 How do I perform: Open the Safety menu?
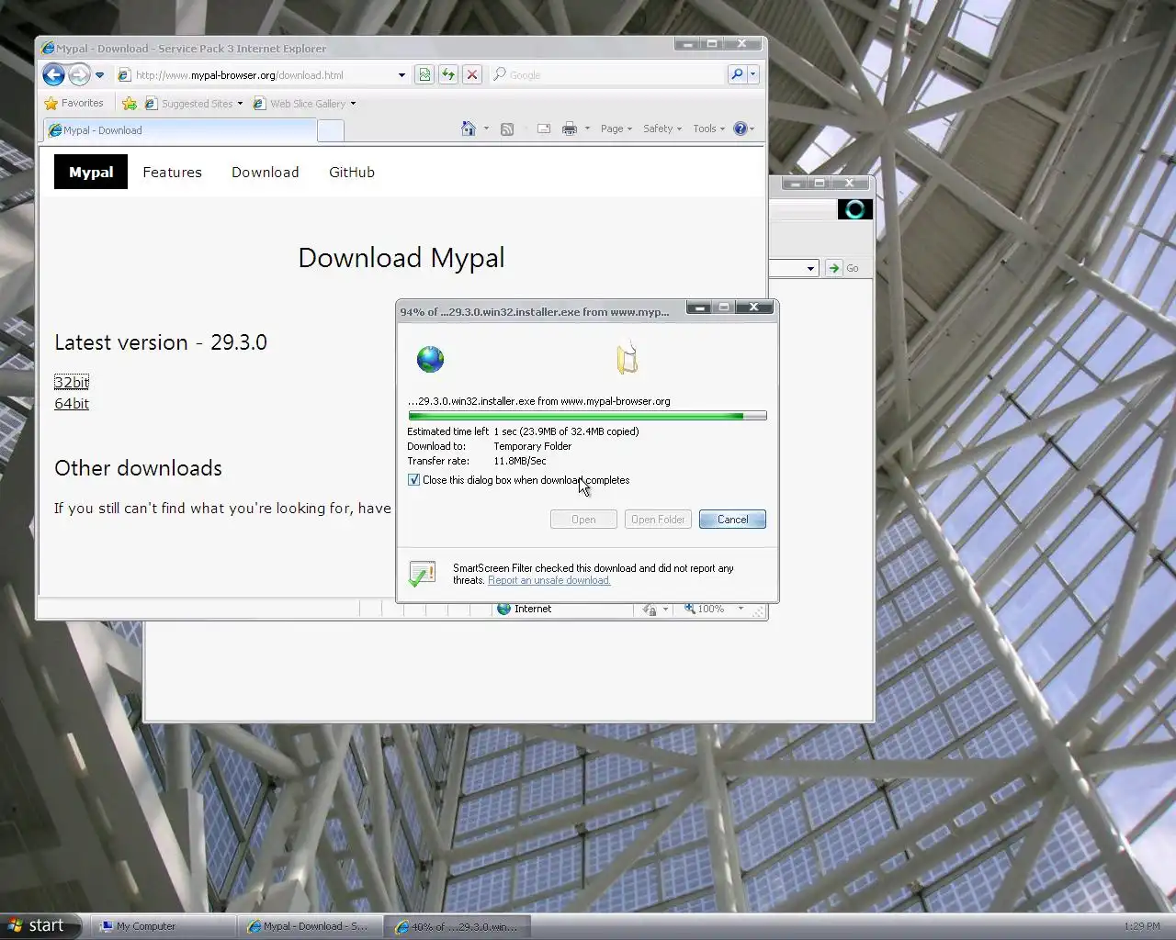662,129
